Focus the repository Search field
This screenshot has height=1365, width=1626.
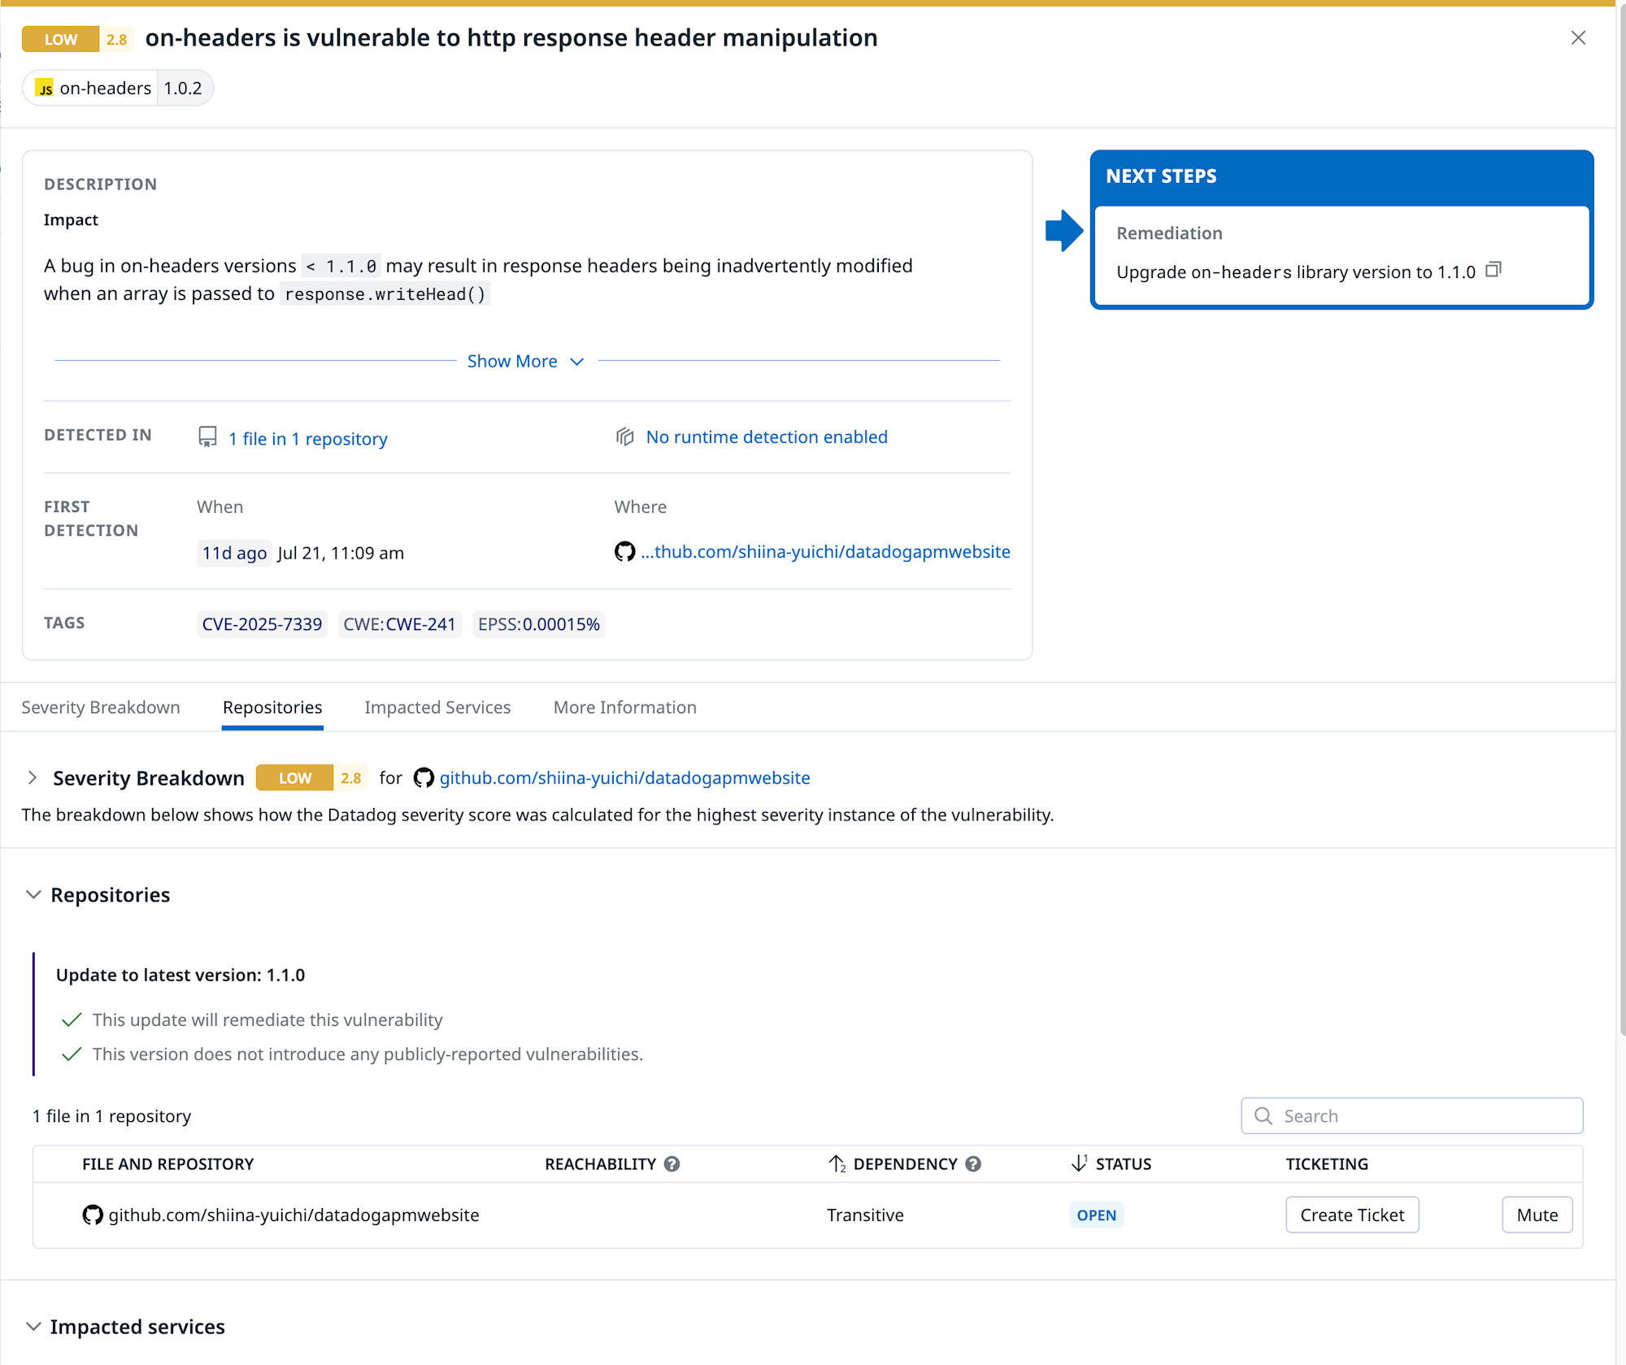(1411, 1116)
